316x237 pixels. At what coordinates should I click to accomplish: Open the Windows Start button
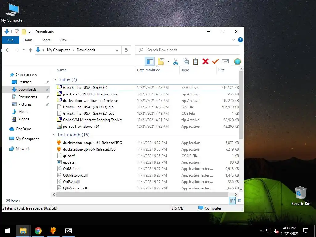tap(7, 231)
